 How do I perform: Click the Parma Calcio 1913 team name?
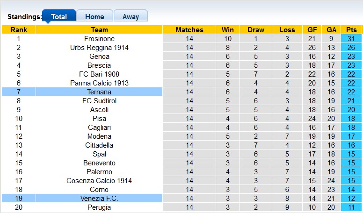click(x=99, y=83)
